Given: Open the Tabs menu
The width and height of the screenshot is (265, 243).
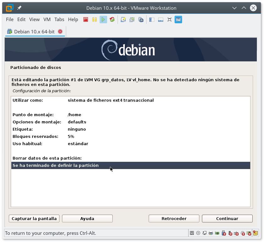Looking at the screenshot, I should [59, 20].
